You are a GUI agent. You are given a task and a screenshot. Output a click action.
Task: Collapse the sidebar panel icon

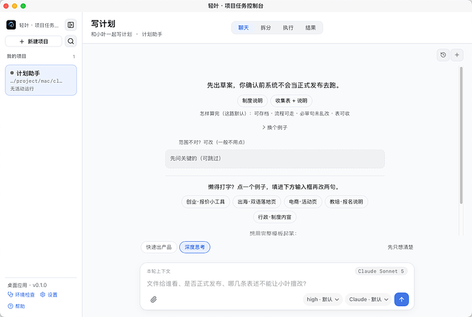pyautogui.click(x=70, y=25)
